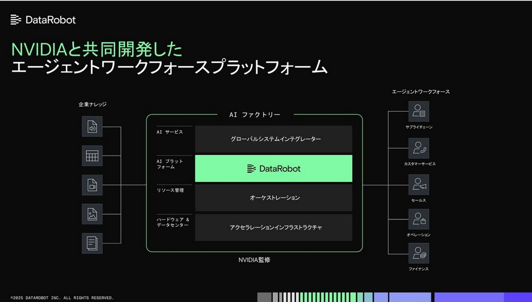Click the AI ファクトリー heading
Viewport: 532px width, 302px height.
click(254, 114)
